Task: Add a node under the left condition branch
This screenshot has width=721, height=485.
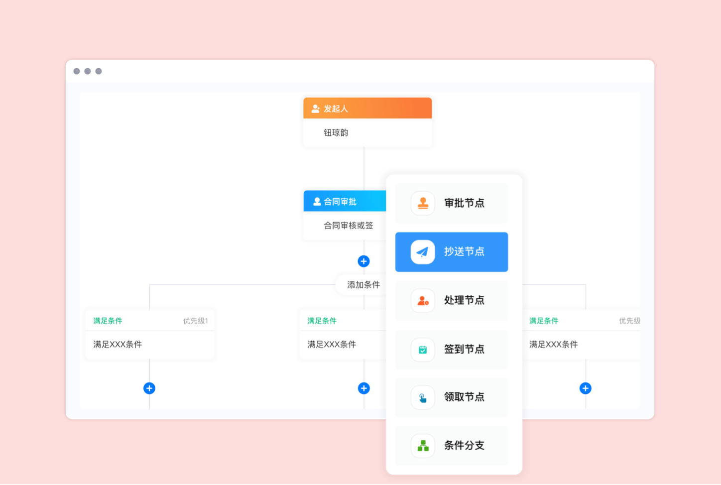Action: (149, 388)
